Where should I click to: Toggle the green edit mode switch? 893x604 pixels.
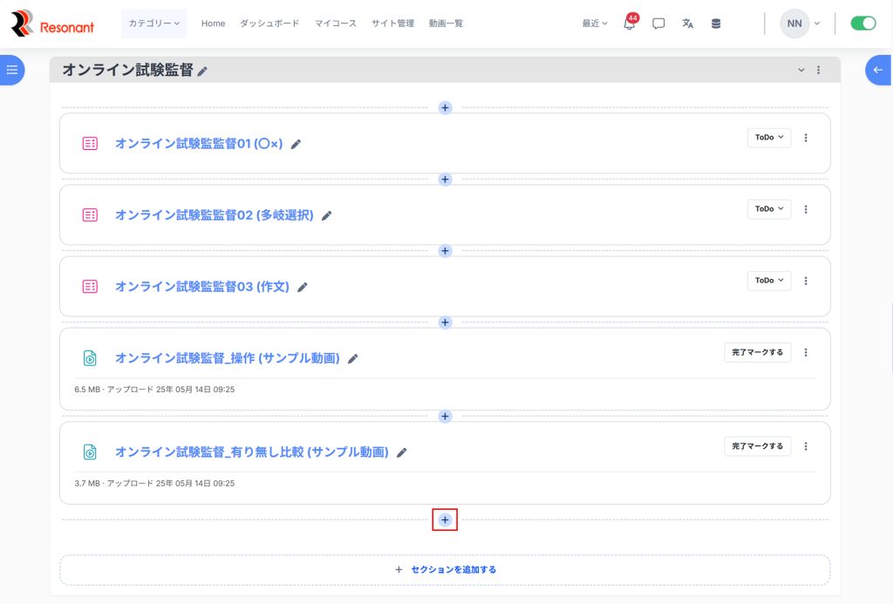[x=862, y=24]
